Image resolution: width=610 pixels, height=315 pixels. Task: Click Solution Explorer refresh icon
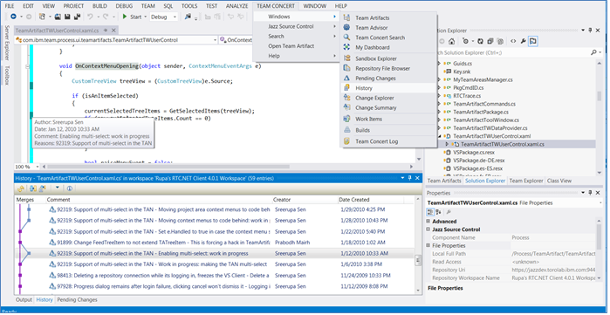[x=481, y=41]
